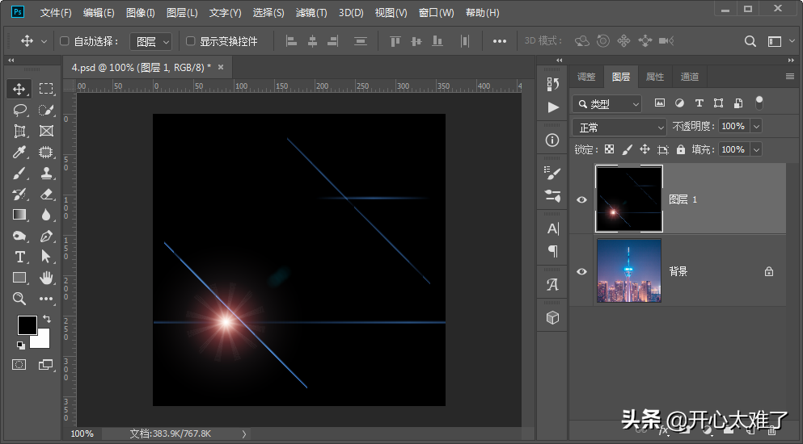Select the Brush tool
Viewport: 803px width, 444px height.
tap(19, 174)
